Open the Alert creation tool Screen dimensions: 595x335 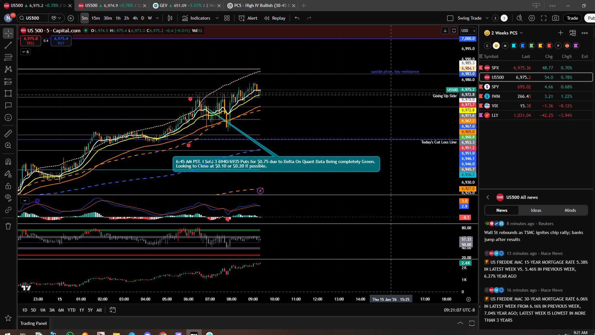click(248, 18)
